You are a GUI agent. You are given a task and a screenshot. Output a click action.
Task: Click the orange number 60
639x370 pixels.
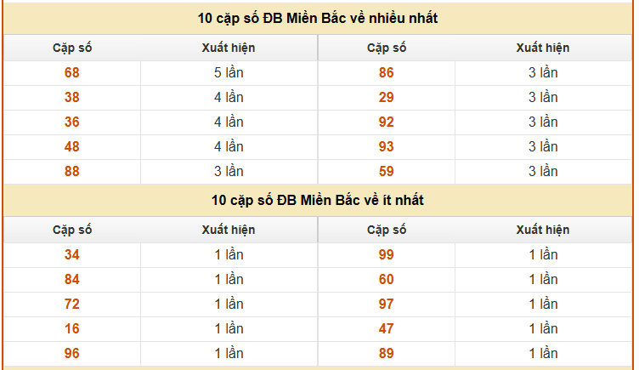[386, 280]
